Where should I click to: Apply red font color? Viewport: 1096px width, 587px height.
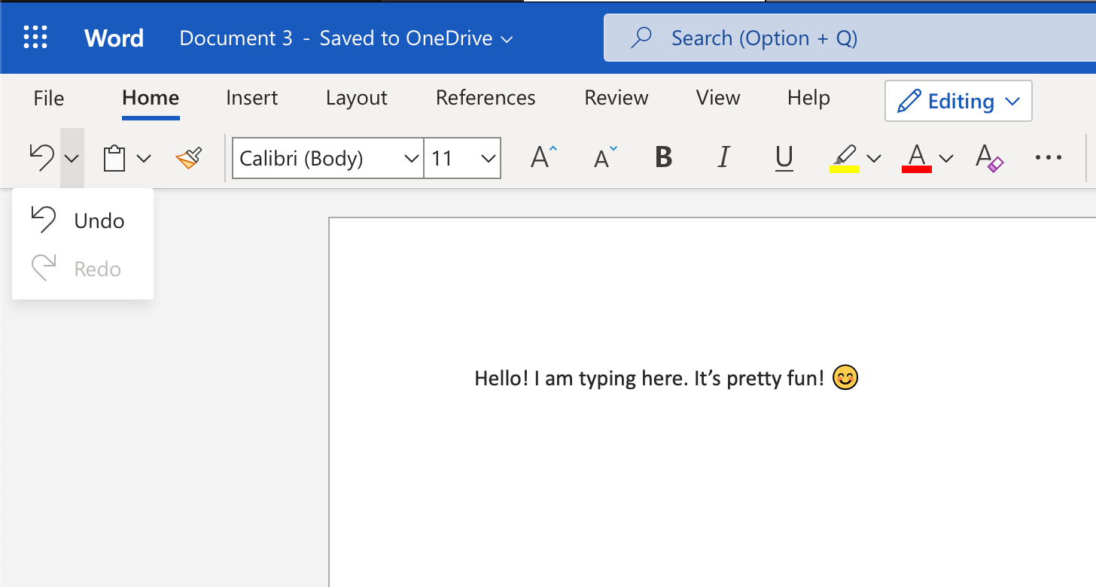coord(916,158)
